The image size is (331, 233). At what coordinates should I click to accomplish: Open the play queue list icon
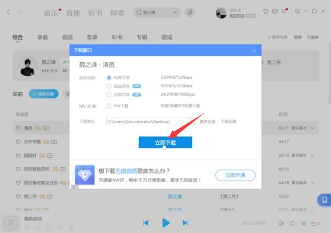315,224
